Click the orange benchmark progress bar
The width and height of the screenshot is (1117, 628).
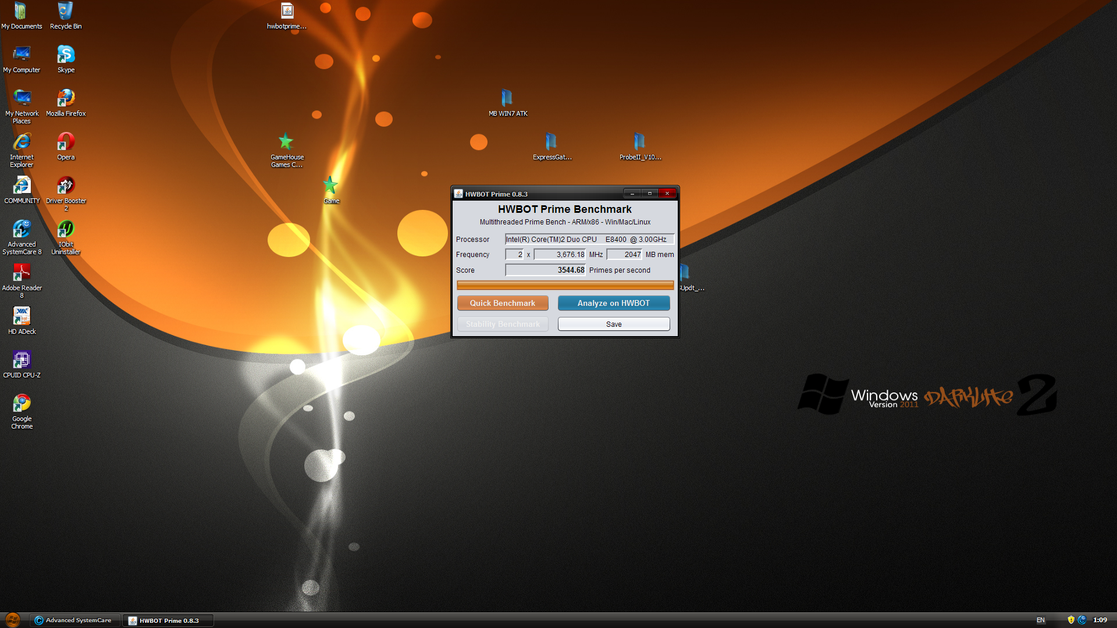click(x=565, y=285)
